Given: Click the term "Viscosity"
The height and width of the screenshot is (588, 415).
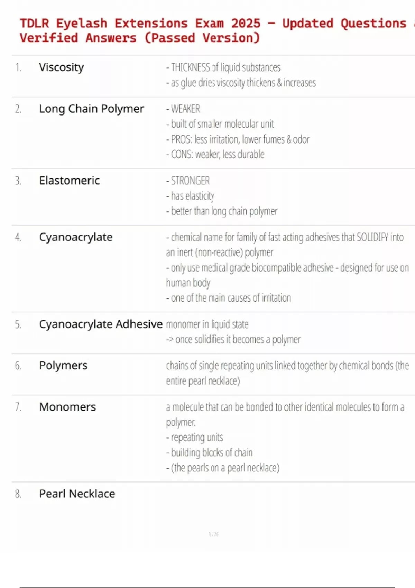Looking at the screenshot, I should pyautogui.click(x=61, y=67).
